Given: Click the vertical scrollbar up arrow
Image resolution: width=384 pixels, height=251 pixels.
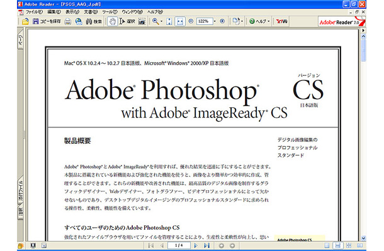Looking at the screenshot, I should [363, 36].
